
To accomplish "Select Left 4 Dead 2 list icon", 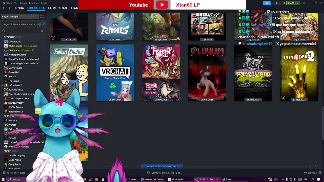I will [6, 85].
